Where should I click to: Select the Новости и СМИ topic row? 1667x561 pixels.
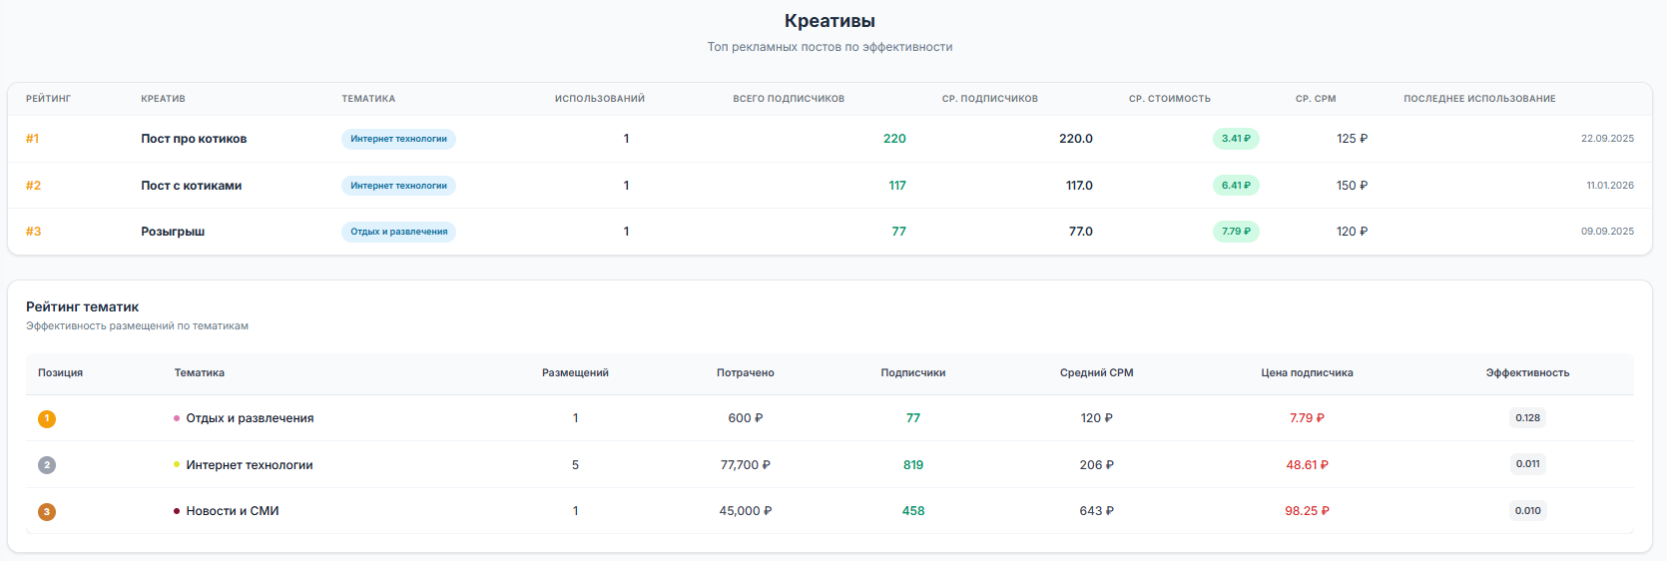pyautogui.click(x=233, y=511)
